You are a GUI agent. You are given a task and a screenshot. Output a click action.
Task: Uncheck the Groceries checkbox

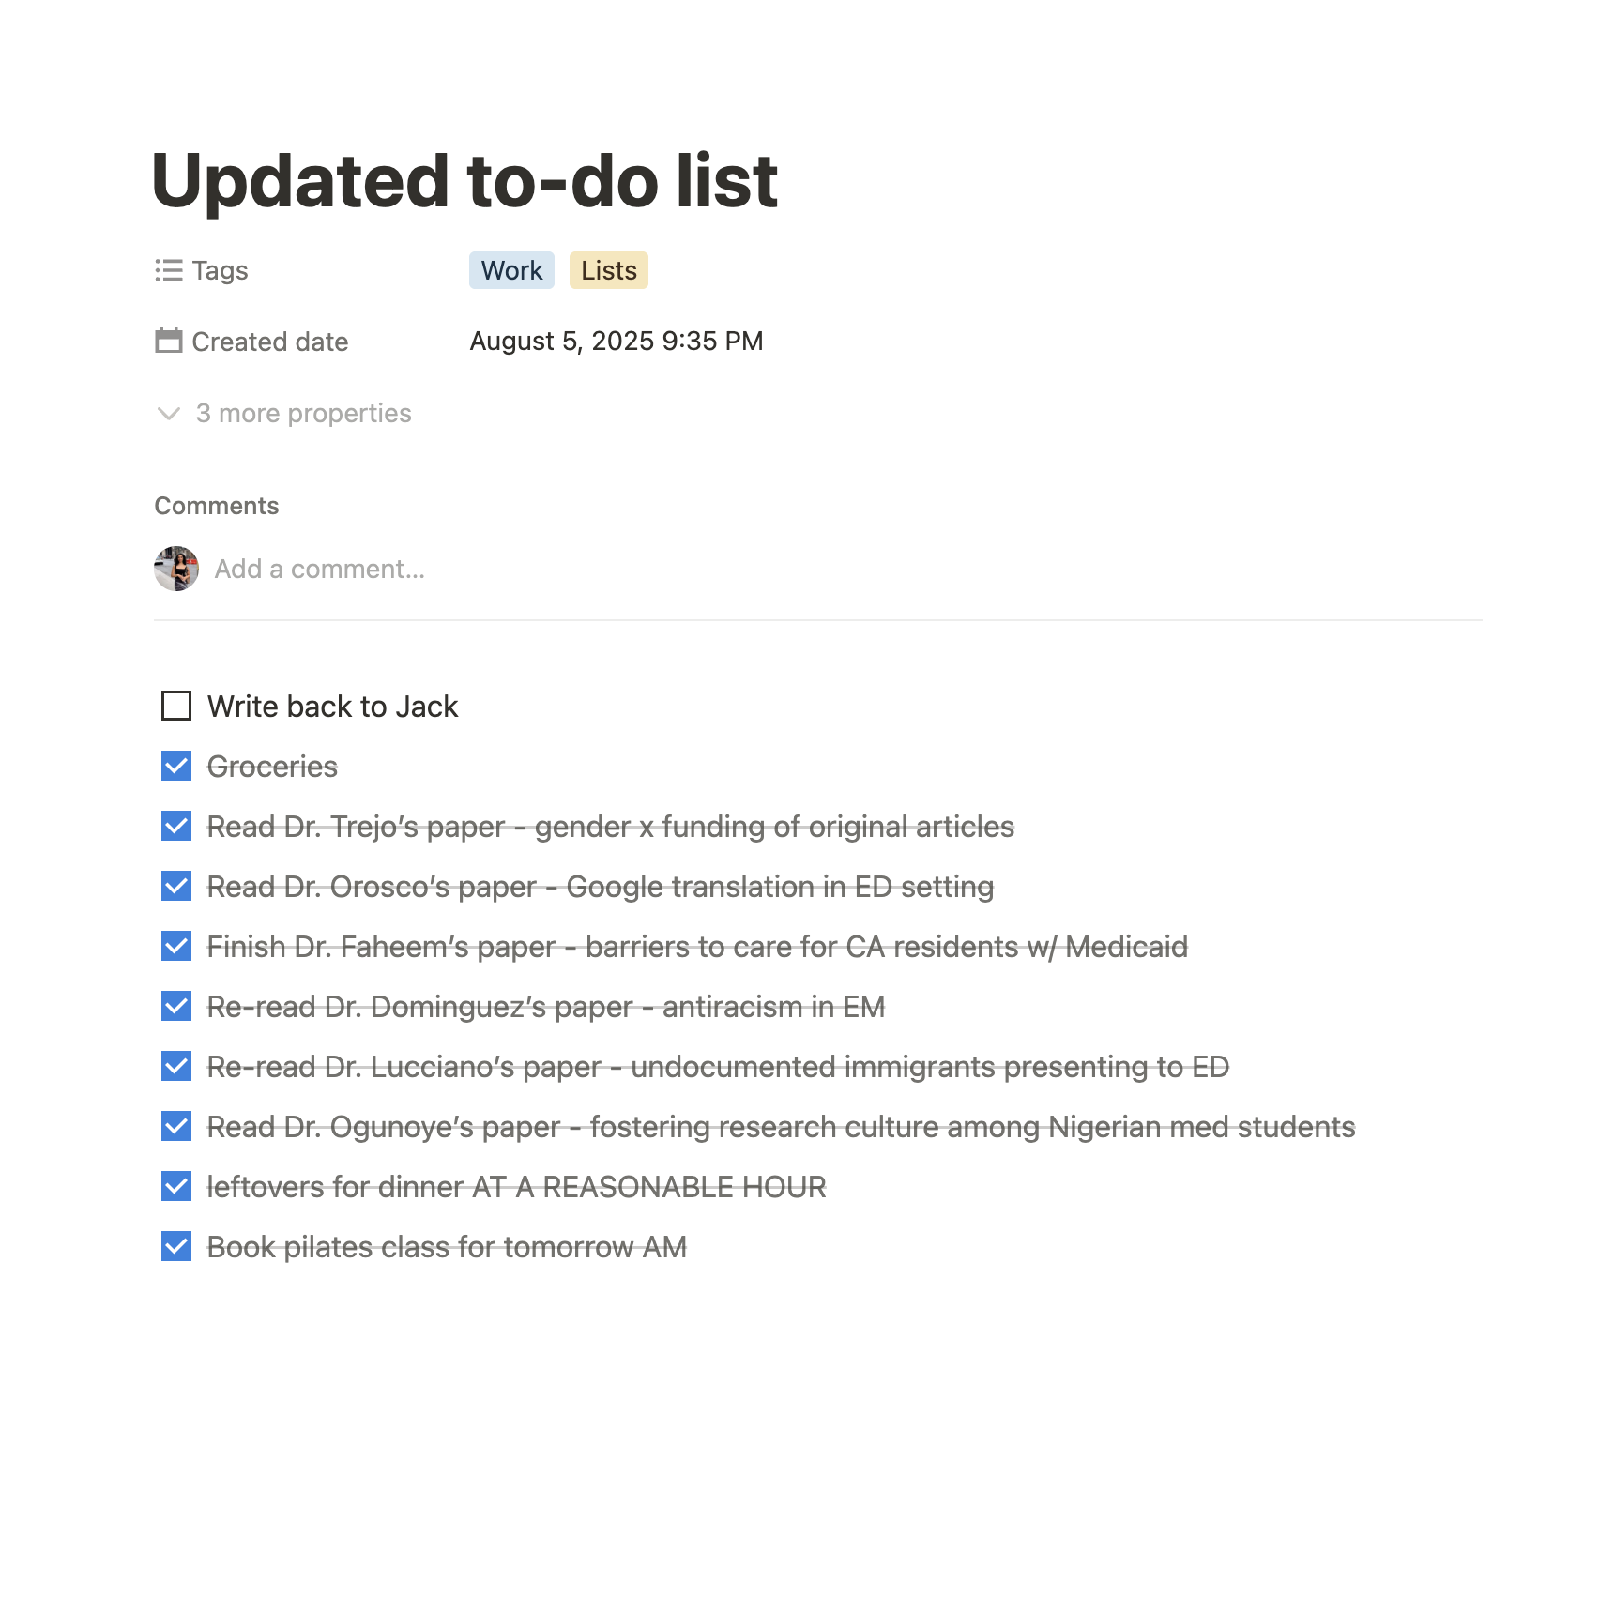click(x=176, y=766)
